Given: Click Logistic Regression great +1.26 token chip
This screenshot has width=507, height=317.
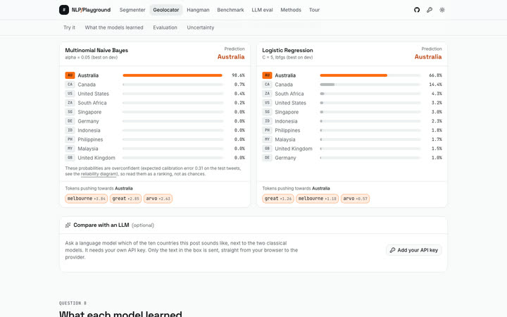Looking at the screenshot, I should pyautogui.click(x=278, y=199).
